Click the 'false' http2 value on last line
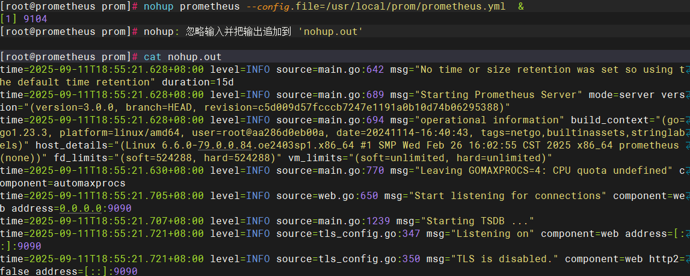Image resolution: width=690 pixels, height=276 pixels. [14, 271]
